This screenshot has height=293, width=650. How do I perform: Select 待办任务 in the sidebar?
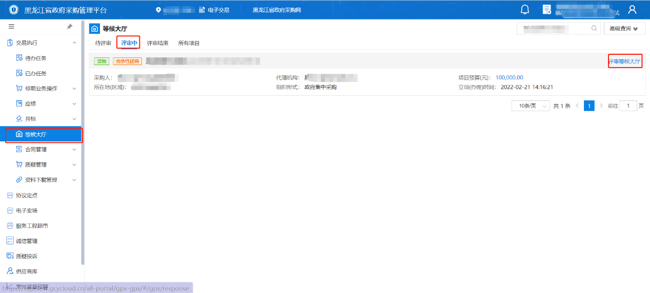point(35,58)
